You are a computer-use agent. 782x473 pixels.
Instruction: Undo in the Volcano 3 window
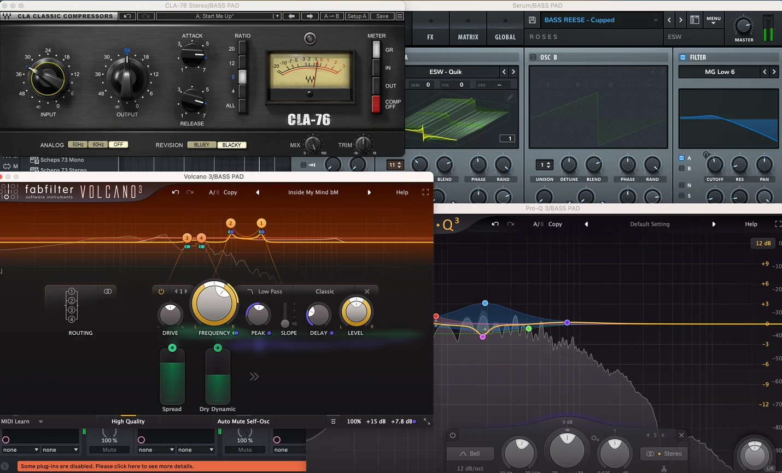[176, 192]
